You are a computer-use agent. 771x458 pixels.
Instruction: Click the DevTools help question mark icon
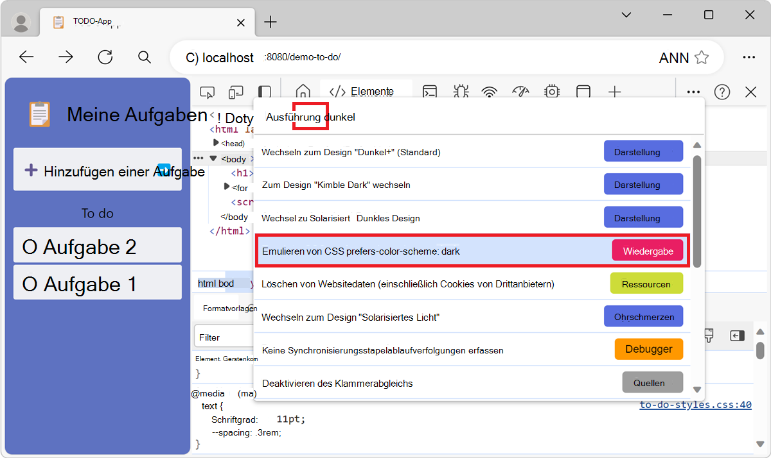click(722, 92)
